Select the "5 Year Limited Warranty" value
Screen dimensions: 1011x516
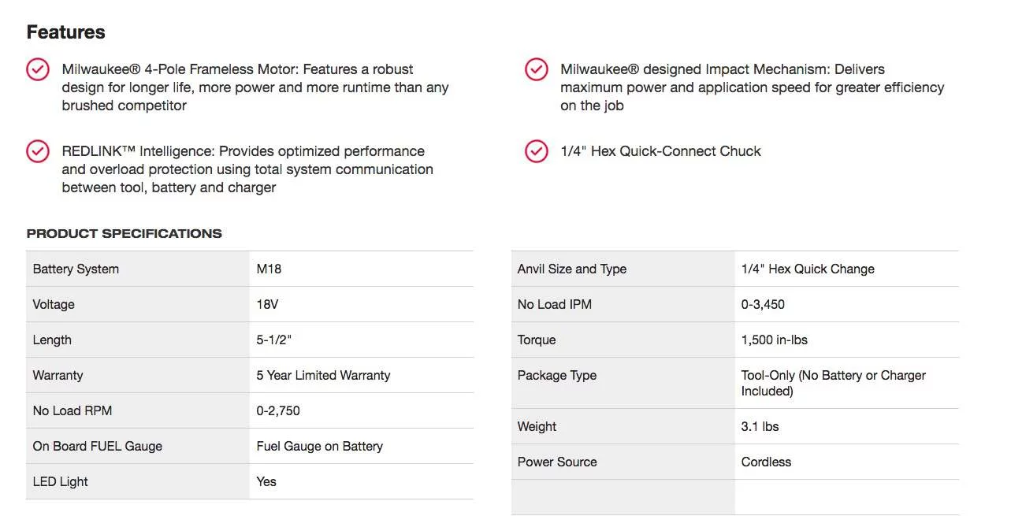[323, 375]
